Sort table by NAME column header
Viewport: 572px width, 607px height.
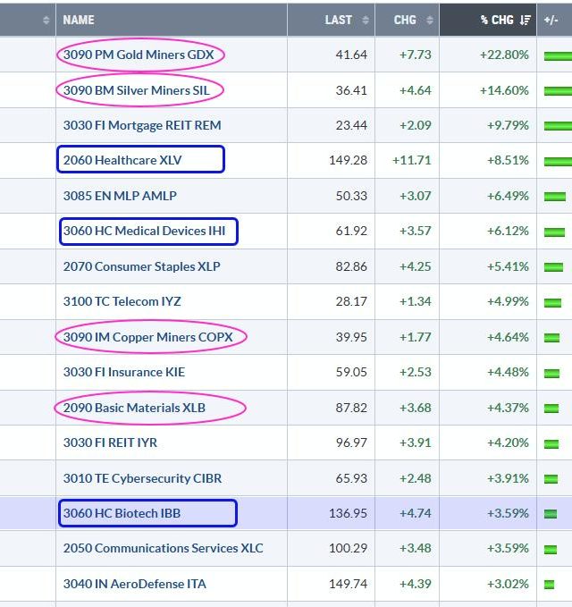click(79, 20)
